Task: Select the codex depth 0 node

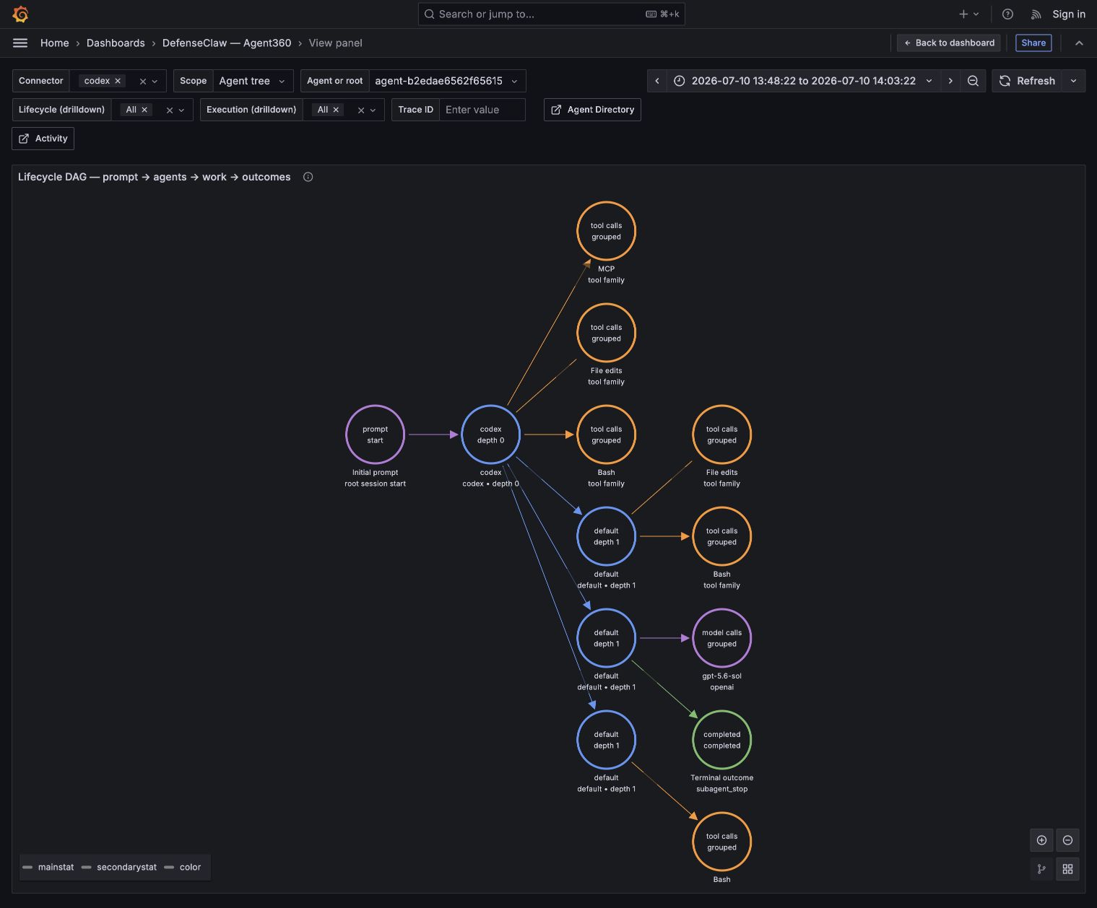Action: (x=490, y=435)
